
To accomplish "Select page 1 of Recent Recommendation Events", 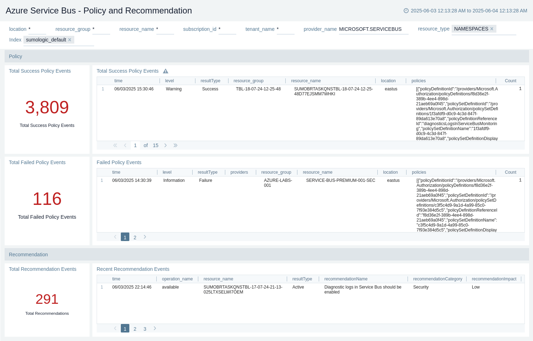I will [x=125, y=329].
